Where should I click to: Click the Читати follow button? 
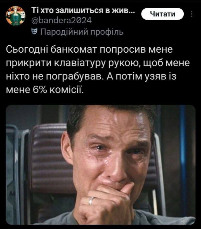coord(162,14)
